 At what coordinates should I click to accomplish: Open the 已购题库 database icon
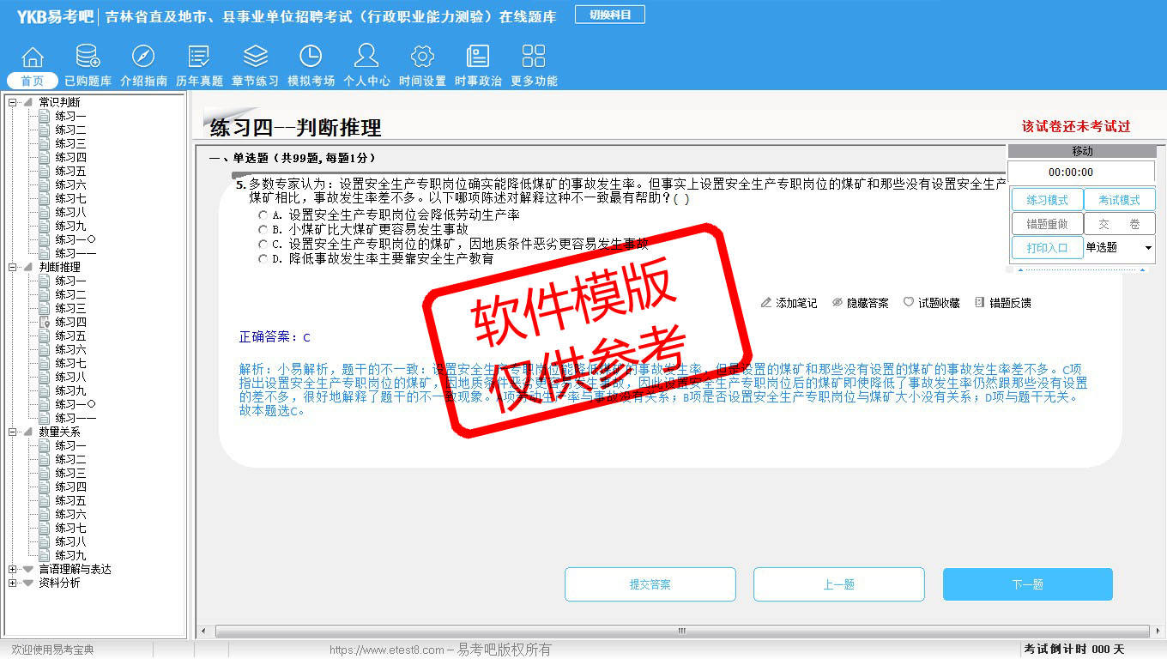coord(88,57)
